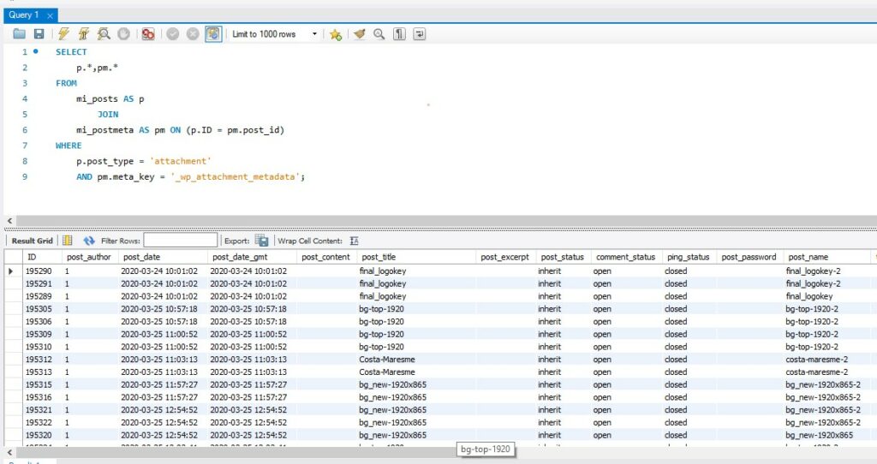Click the ping_status column header
This screenshot has height=464, width=877.
pyautogui.click(x=688, y=257)
